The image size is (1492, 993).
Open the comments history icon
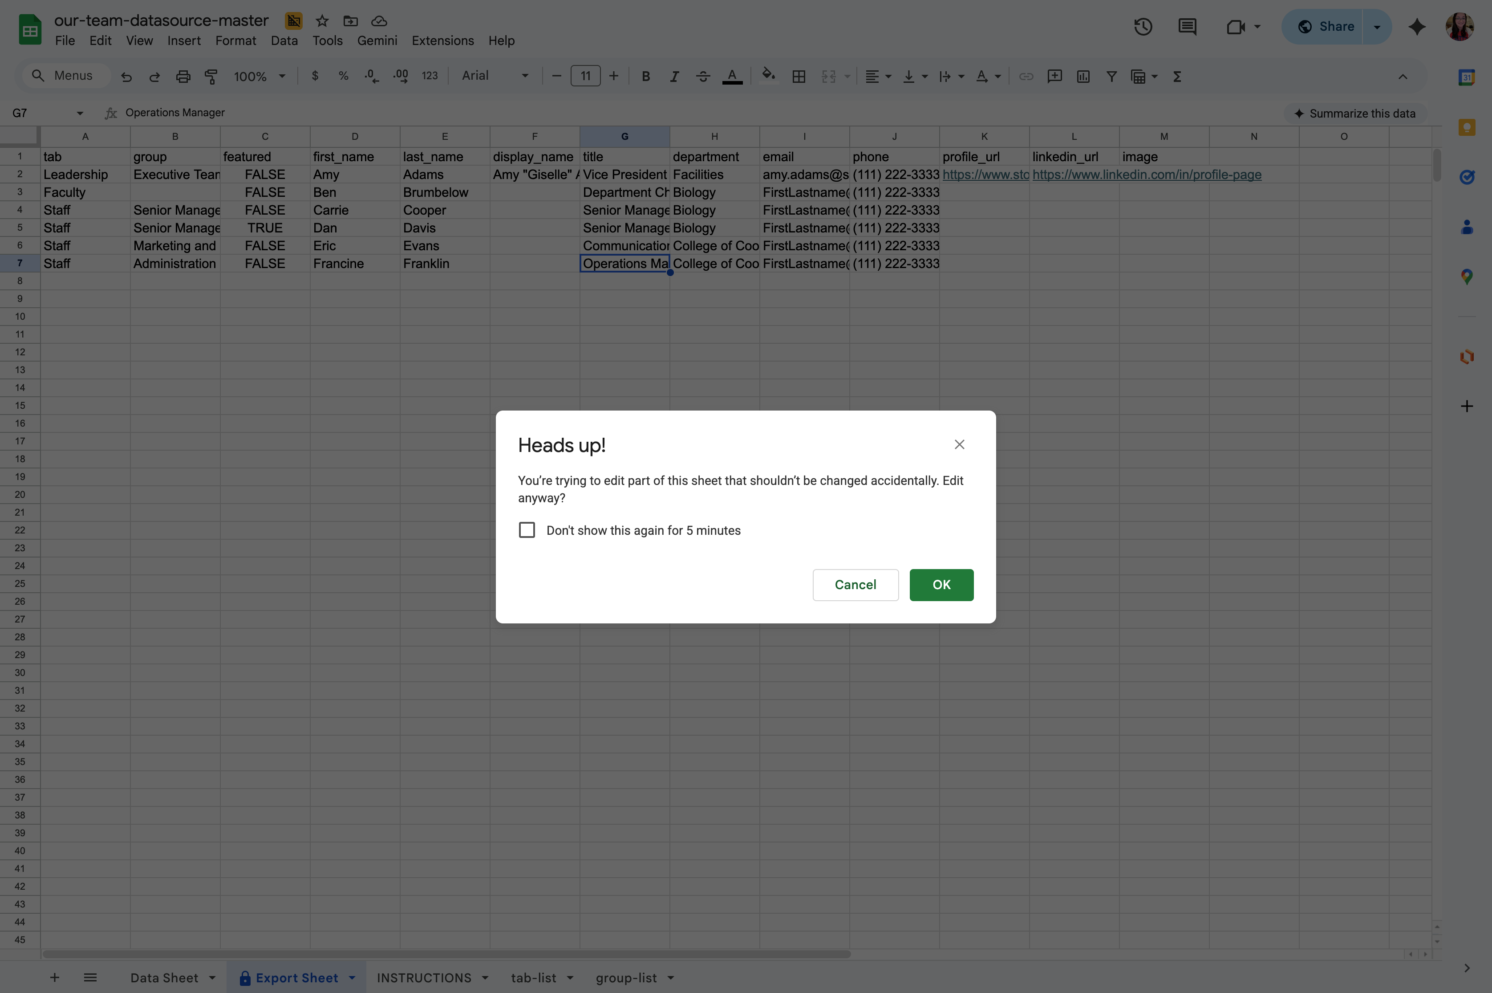coord(1187,27)
